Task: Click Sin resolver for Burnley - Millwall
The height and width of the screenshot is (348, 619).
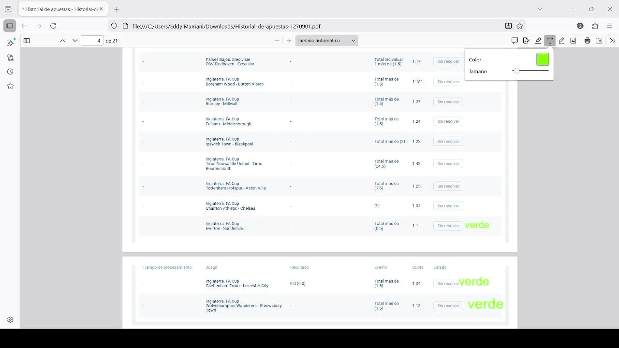Action: point(448,101)
